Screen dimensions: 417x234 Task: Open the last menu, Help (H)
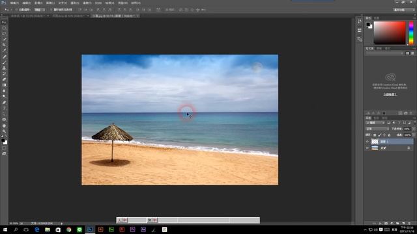136,3
